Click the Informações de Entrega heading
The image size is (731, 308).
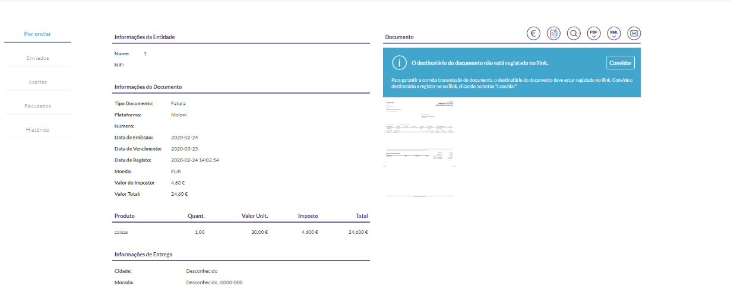coord(143,255)
